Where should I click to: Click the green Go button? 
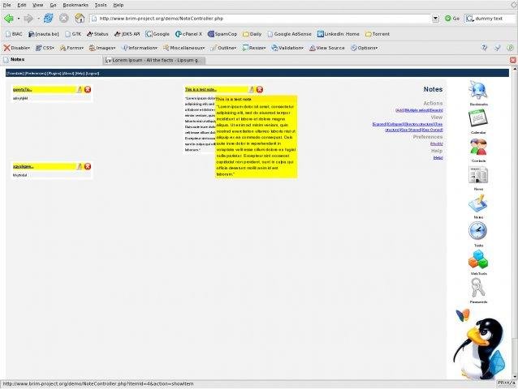[452, 19]
